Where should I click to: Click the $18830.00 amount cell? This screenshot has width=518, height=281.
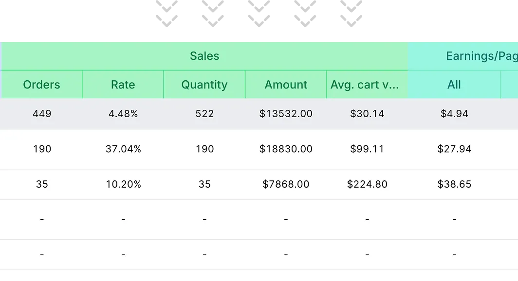pyautogui.click(x=286, y=149)
